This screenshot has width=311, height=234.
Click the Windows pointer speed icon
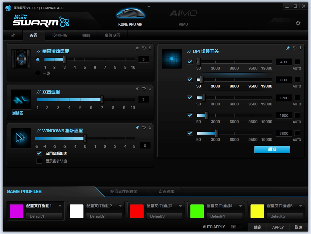coord(21,138)
